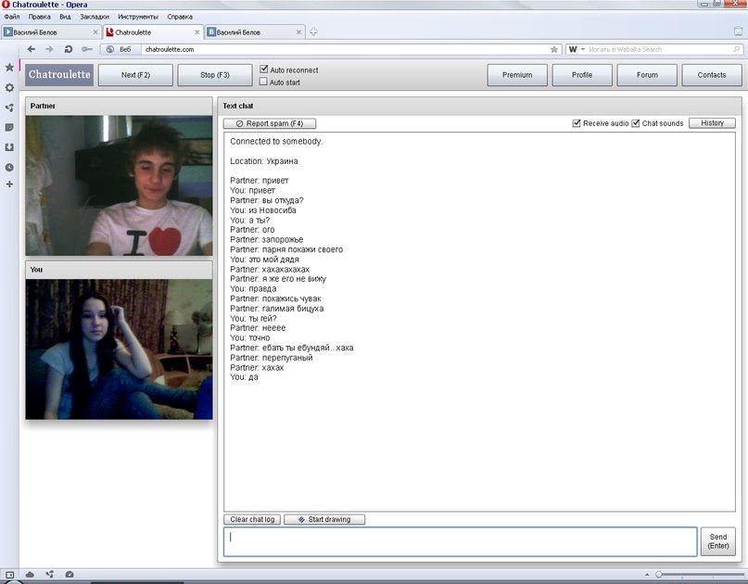
Task: Open Opera Unite icon in status bar
Action: [50, 575]
